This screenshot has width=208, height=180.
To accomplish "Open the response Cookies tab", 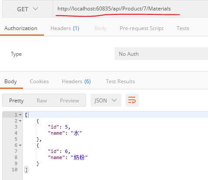I will click(x=39, y=82).
